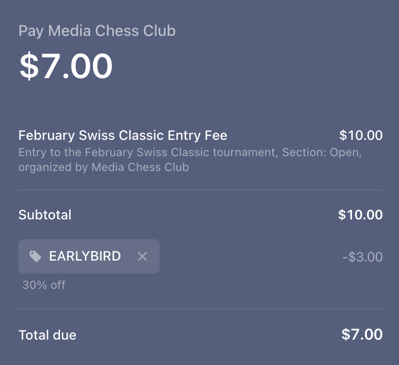Click the Total due label
Image resolution: width=399 pixels, height=365 pixels.
click(x=47, y=335)
